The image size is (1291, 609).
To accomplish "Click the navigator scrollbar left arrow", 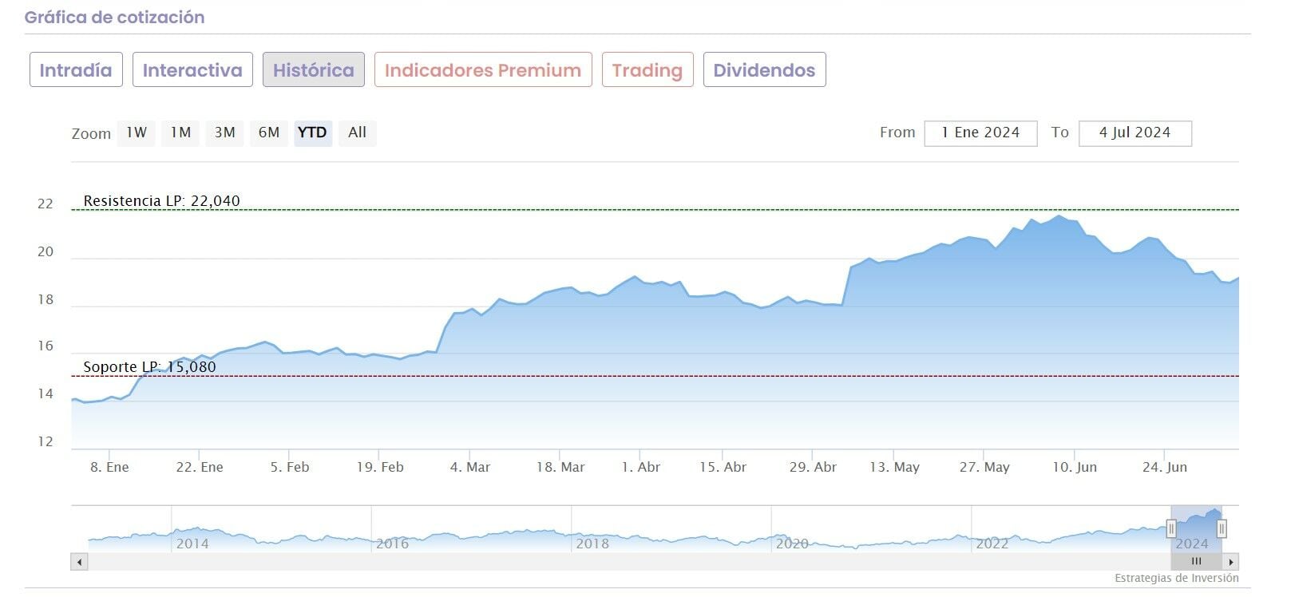I will tap(79, 562).
